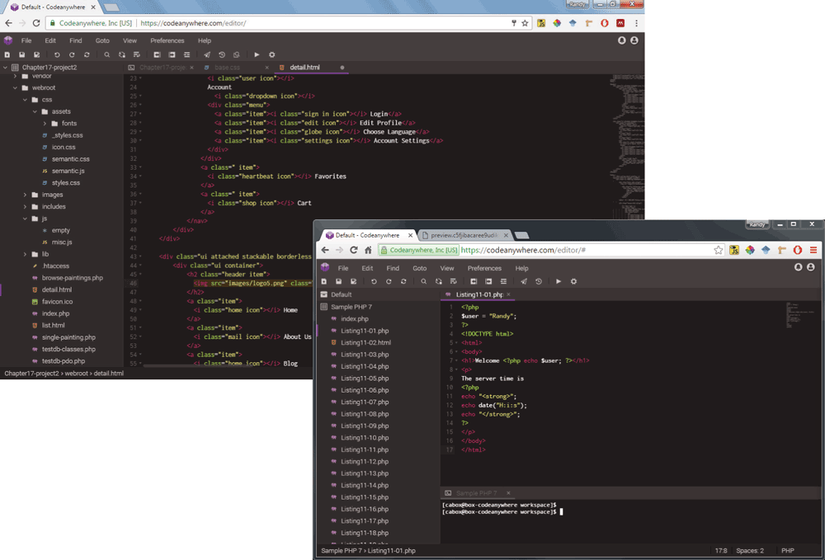
Task: Click the revision history clock icon in front editor
Action: pos(539,281)
